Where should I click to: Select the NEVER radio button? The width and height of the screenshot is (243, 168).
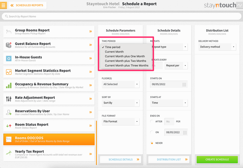152,143
